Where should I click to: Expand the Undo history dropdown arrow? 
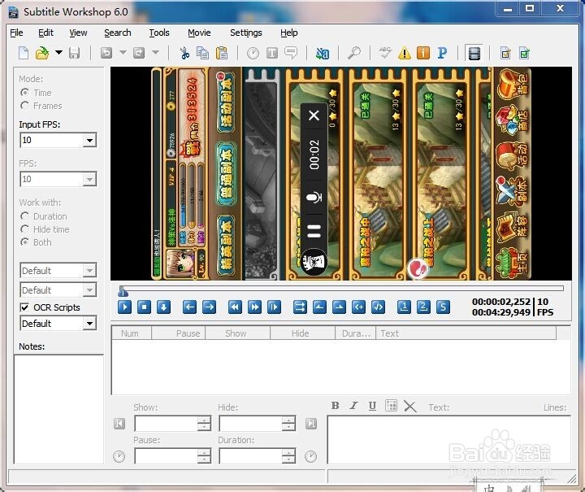point(123,53)
